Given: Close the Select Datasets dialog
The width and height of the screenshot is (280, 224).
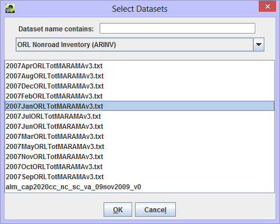Looking at the screenshot, I should click(x=267, y=7).
